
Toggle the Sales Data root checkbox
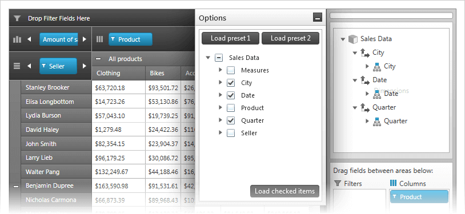(219, 58)
